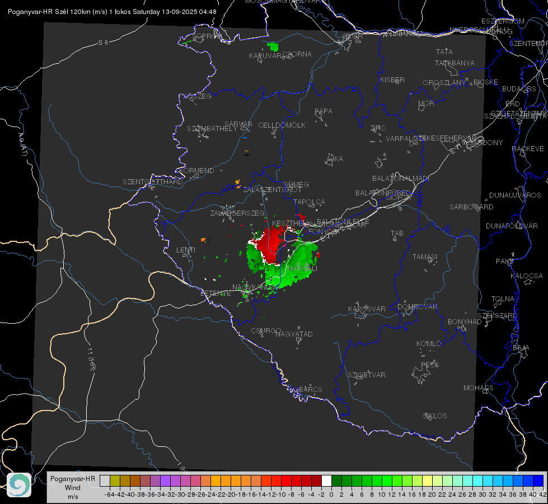Click the 'SÜMEG' city label
548x504 pixels.
pos(296,185)
